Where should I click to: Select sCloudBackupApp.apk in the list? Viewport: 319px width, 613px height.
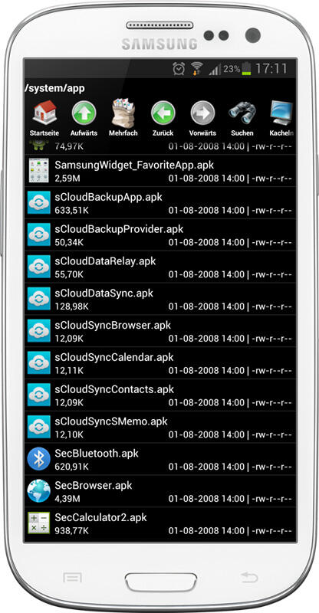pyautogui.click(x=160, y=203)
